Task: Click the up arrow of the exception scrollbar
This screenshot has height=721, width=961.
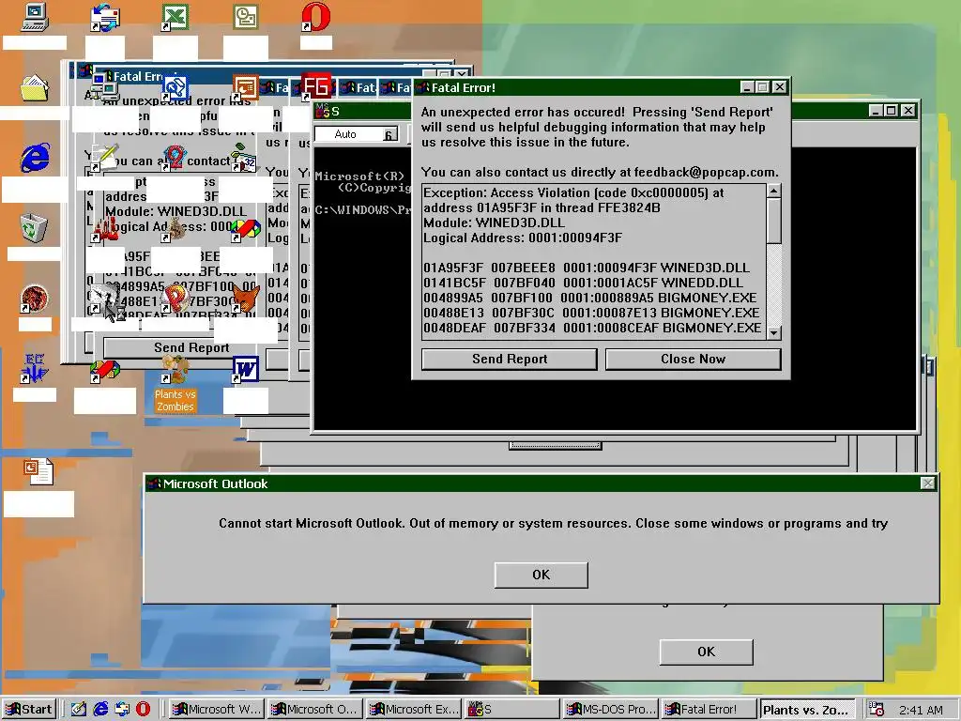Action: click(x=774, y=191)
